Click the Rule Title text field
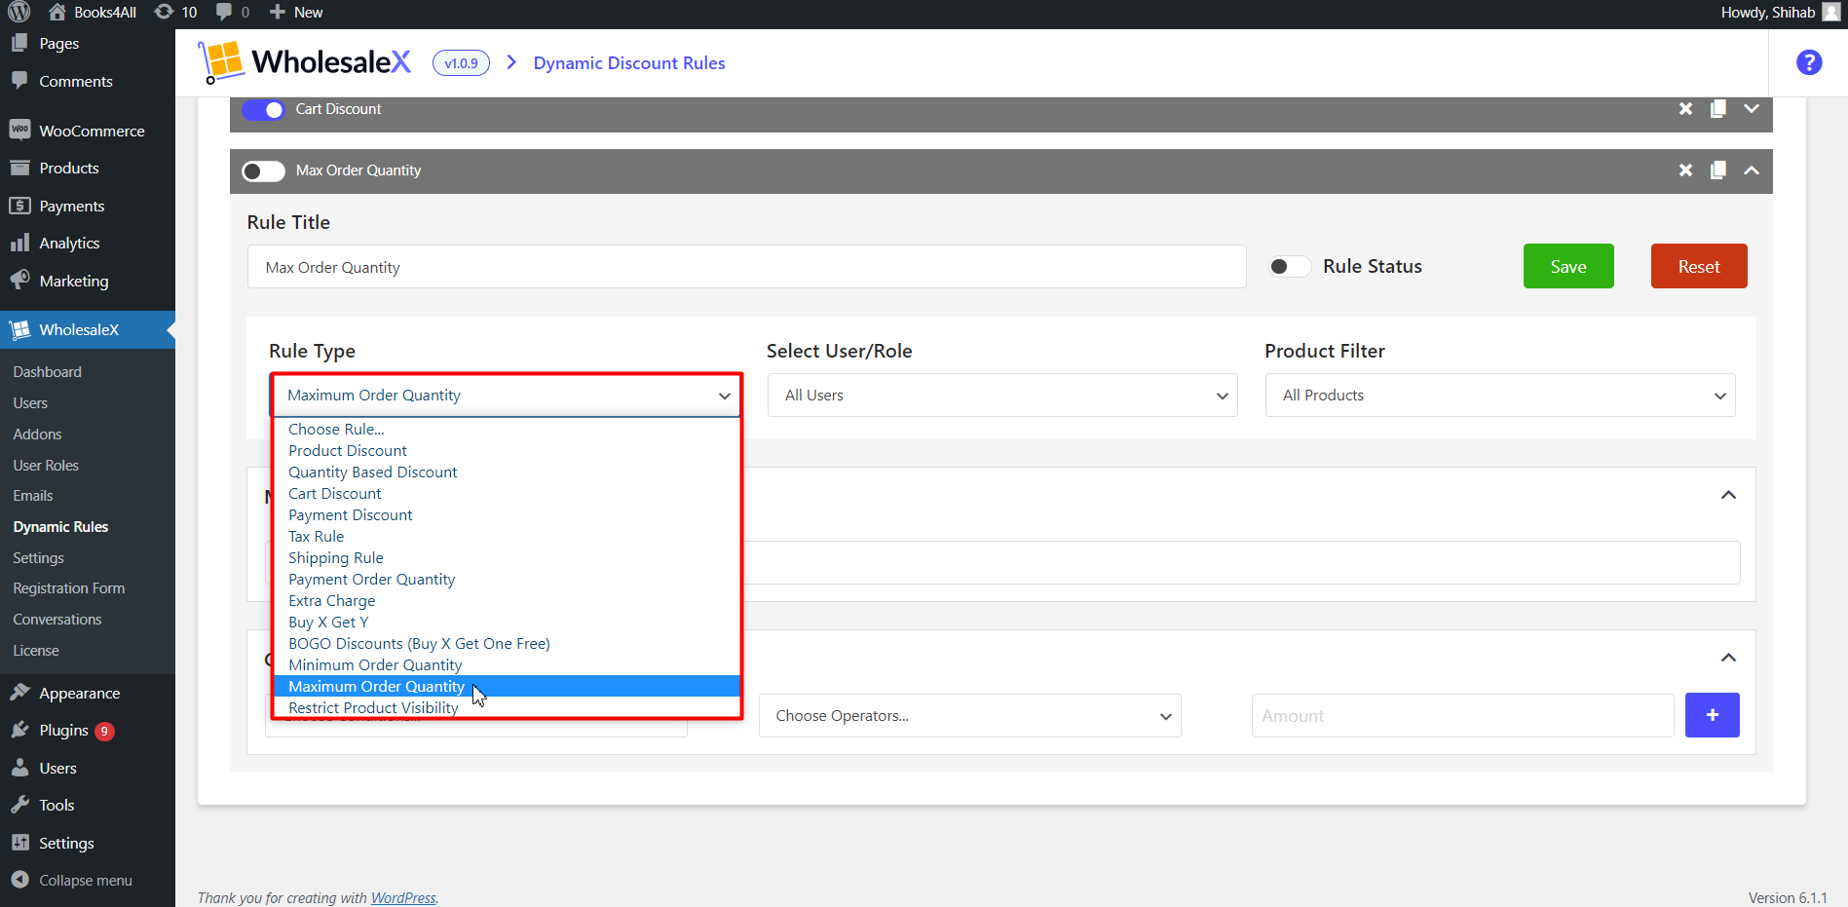 coord(746,267)
